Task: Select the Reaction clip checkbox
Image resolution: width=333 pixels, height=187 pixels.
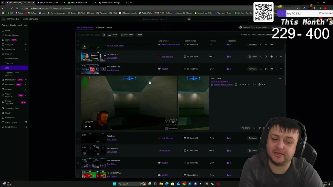Action: click(78, 138)
